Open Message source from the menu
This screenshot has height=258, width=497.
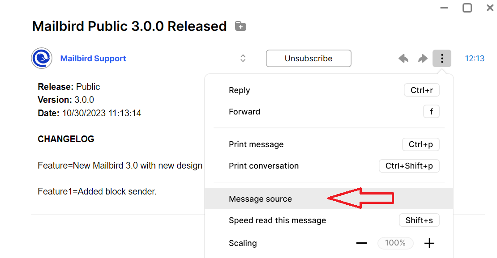point(329,199)
